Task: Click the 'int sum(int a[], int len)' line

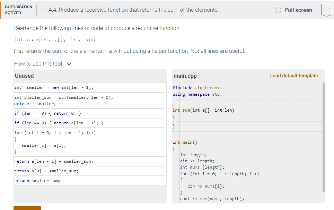Action: pyautogui.click(x=204, y=110)
